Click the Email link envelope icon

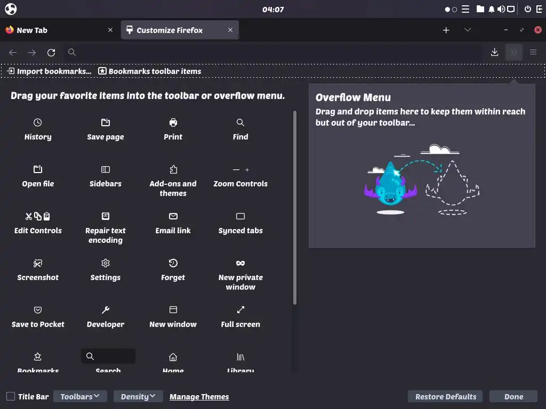coord(173,216)
